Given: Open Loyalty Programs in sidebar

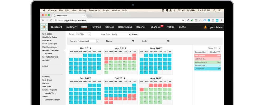Looking at the screenshot, I should click(x=50, y=90).
